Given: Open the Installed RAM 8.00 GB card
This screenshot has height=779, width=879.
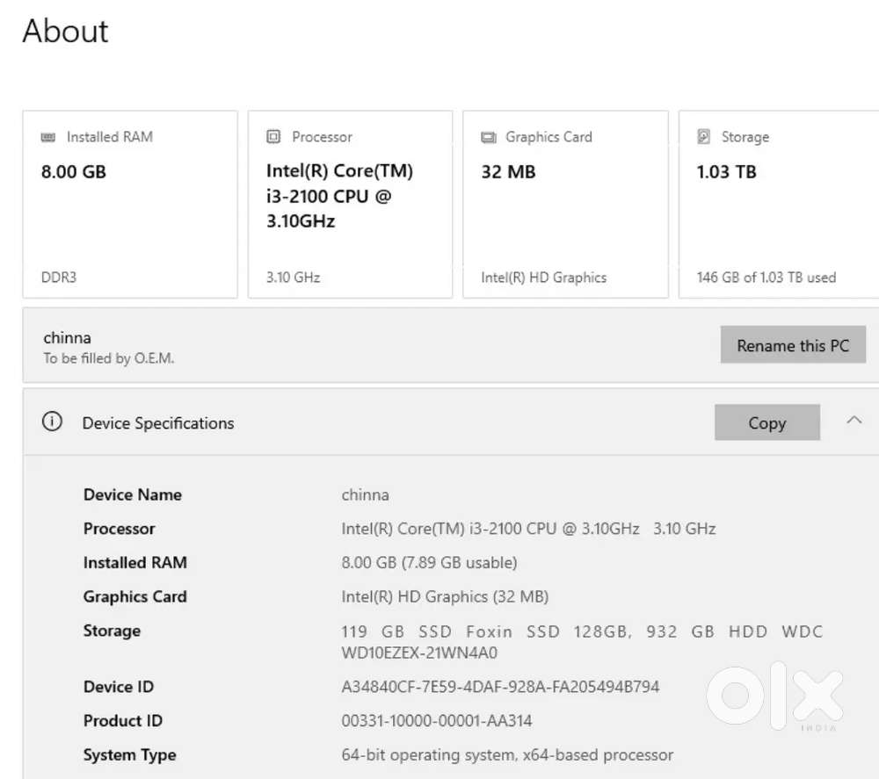Looking at the screenshot, I should (x=130, y=205).
